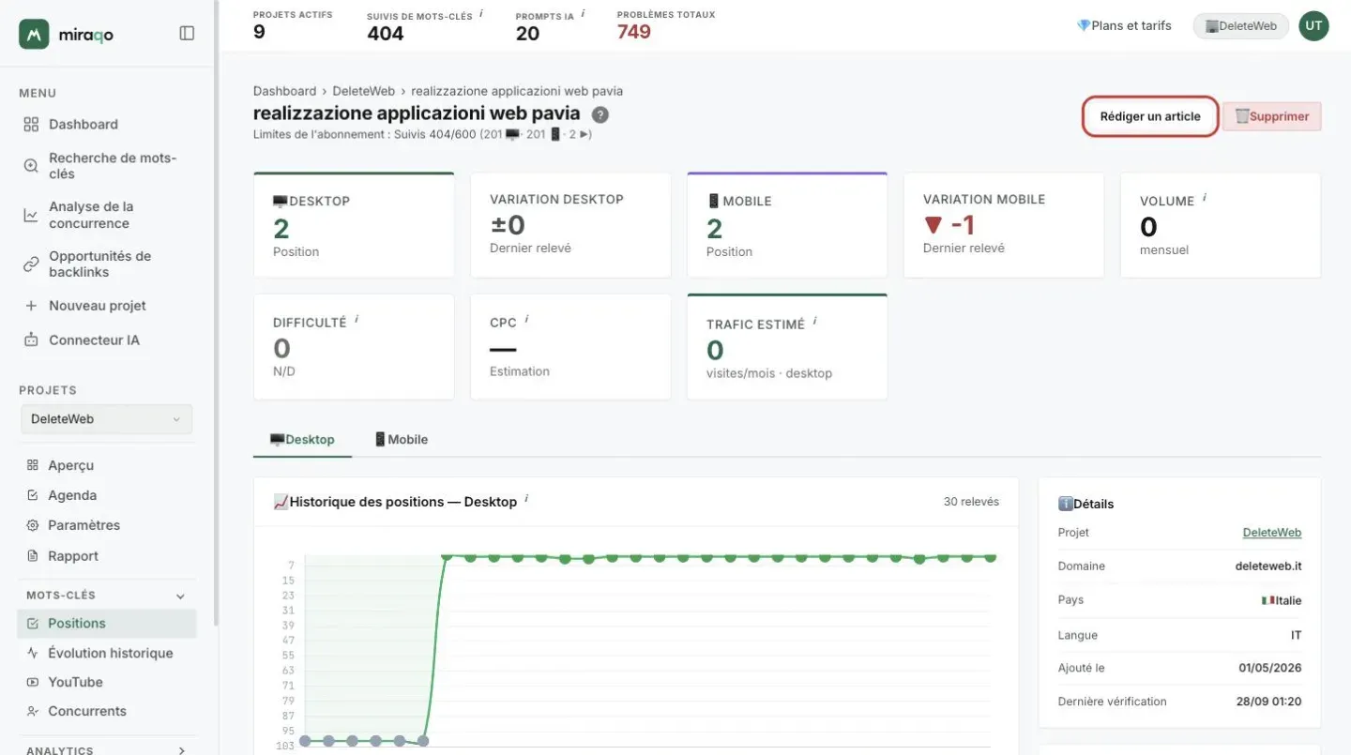Screen dimensions: 1351x755
Task: Click Dashboard in the breadcrumb
Action: point(284,91)
